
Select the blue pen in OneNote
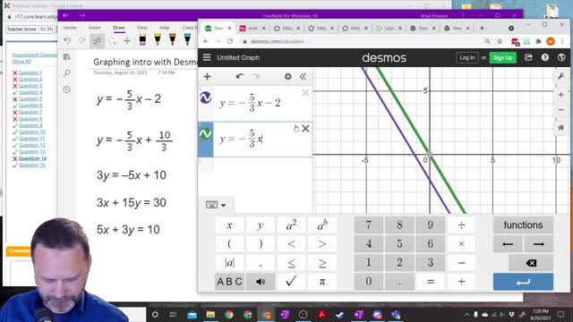[187, 39]
